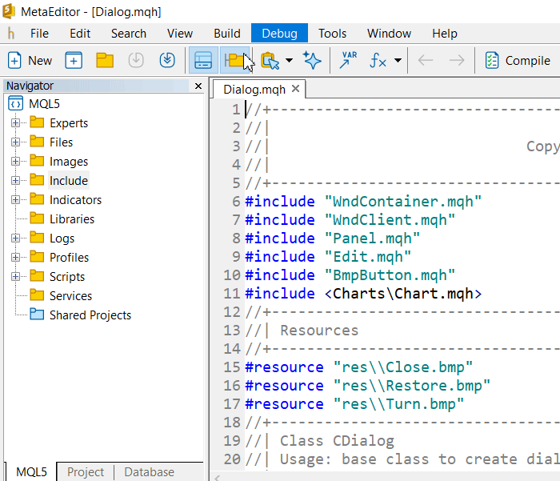Switch to the Project tab
Viewport: 560px width, 481px height.
86,472
